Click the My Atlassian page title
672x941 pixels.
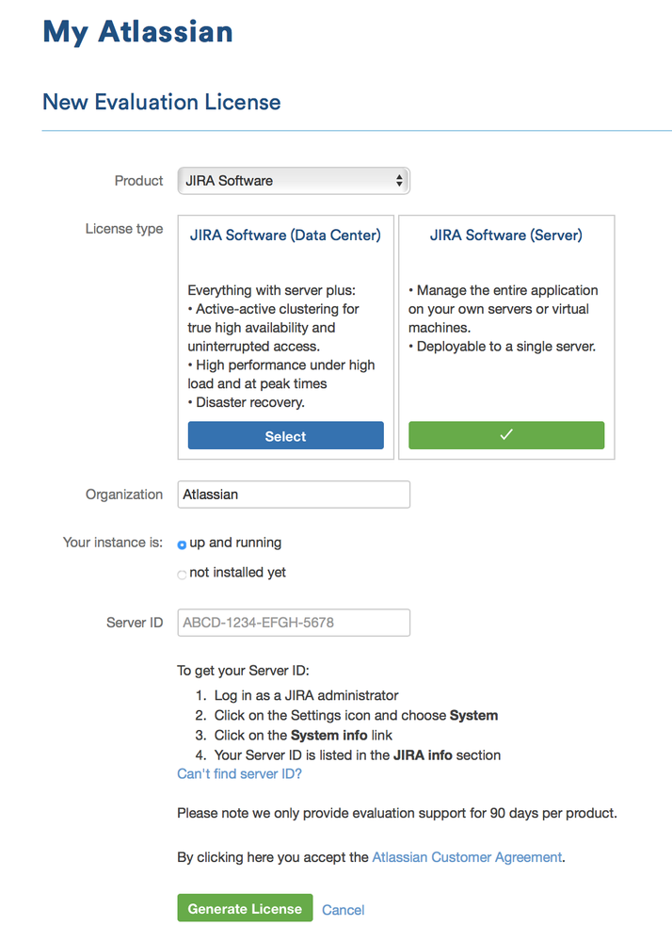point(137,32)
